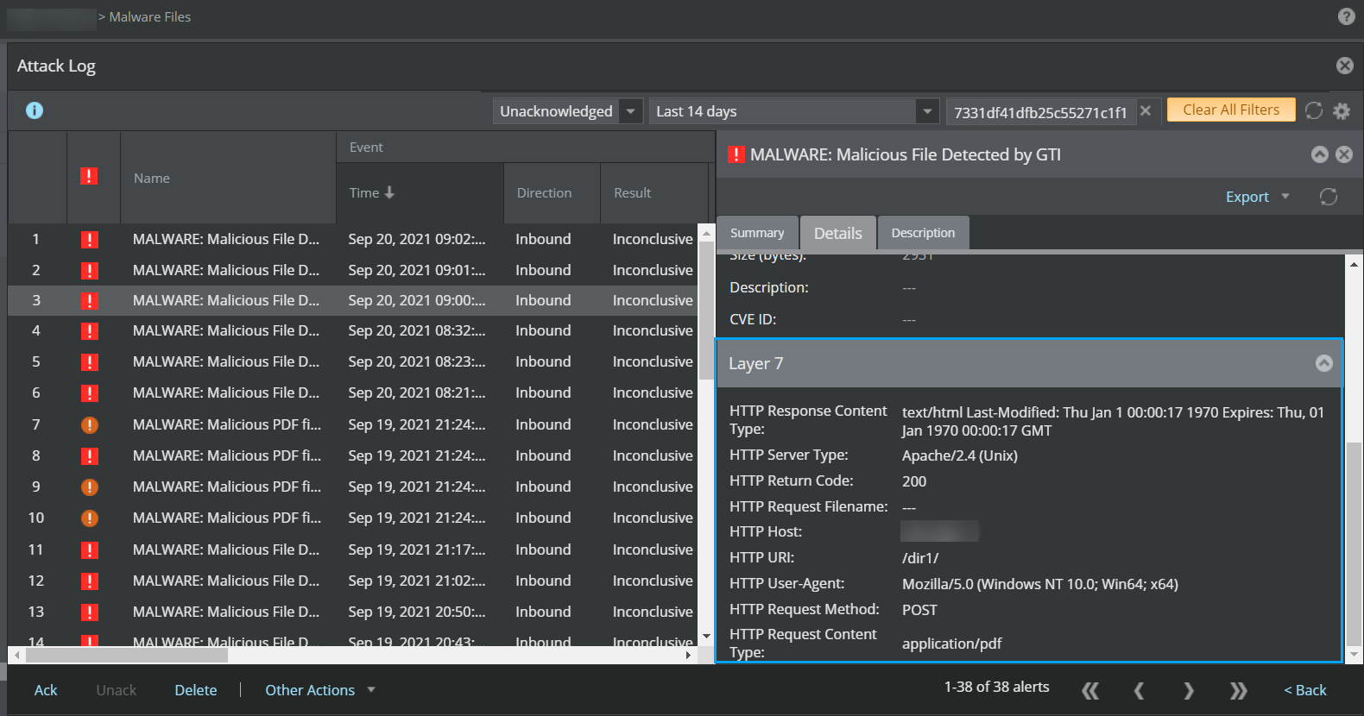The width and height of the screenshot is (1364, 716).
Task: Expand the Other Actions menu
Action: [x=319, y=690]
